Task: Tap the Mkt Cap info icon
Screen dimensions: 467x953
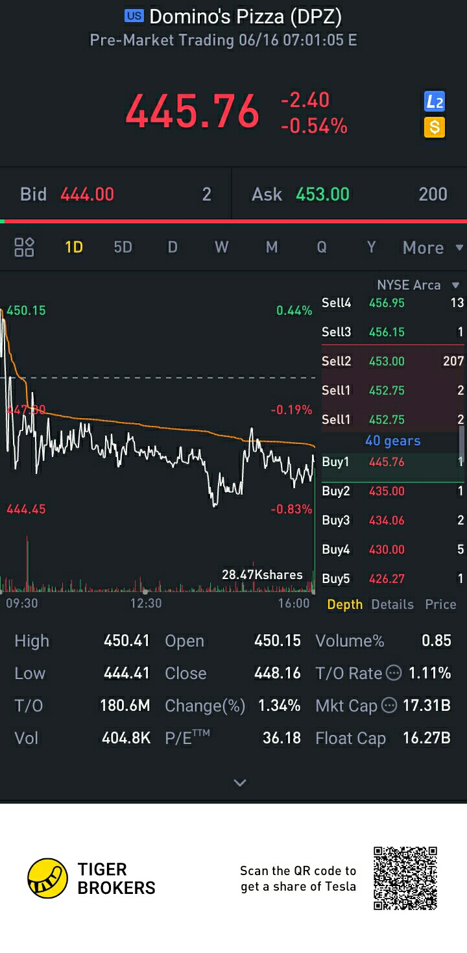Action: (x=389, y=705)
